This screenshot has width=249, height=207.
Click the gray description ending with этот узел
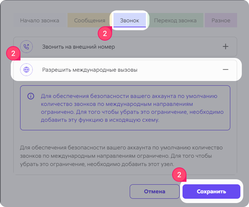coord(121,156)
